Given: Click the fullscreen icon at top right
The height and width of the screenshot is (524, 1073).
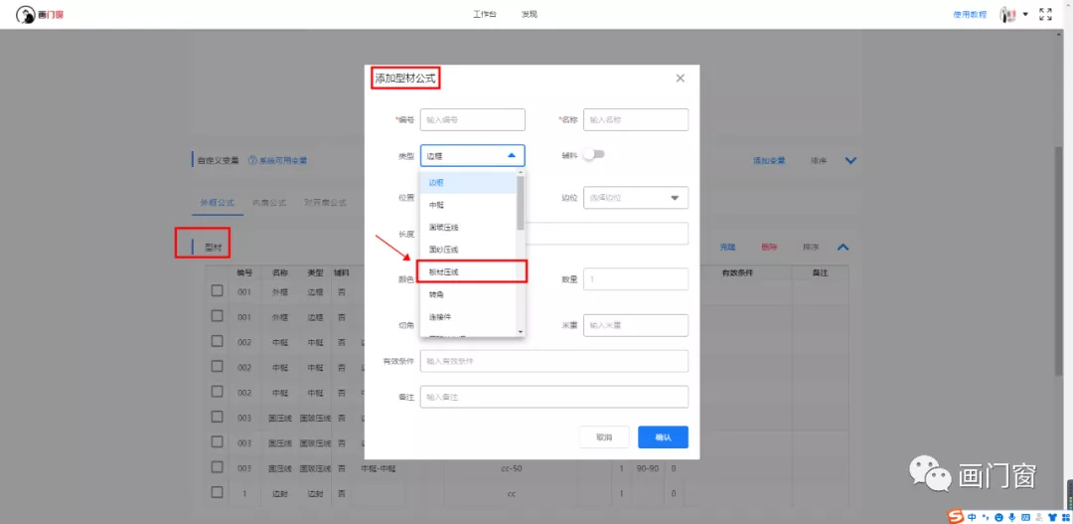Looking at the screenshot, I should coord(1045,15).
